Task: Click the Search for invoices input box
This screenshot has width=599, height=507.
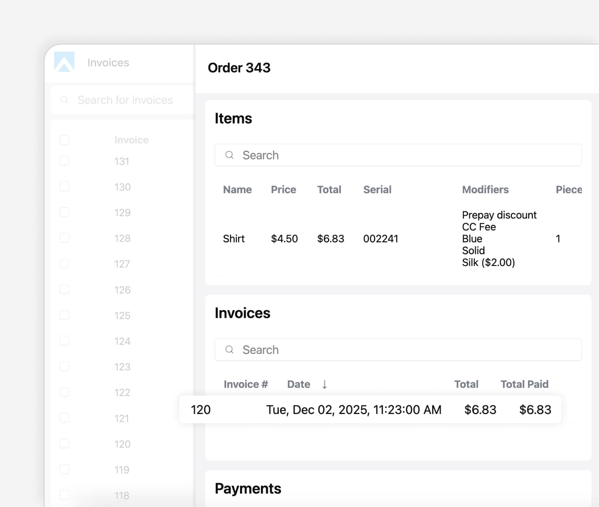Action: (125, 100)
